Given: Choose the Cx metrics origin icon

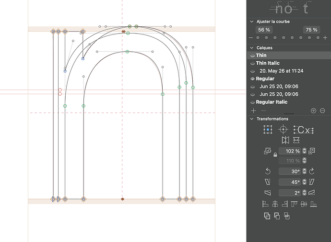Looking at the screenshot, I should [x=304, y=130].
